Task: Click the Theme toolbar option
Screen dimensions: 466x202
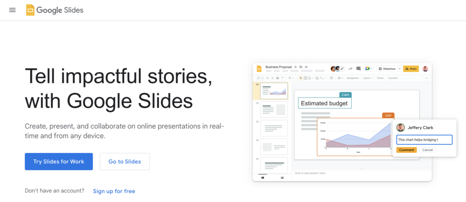Action: (380, 78)
